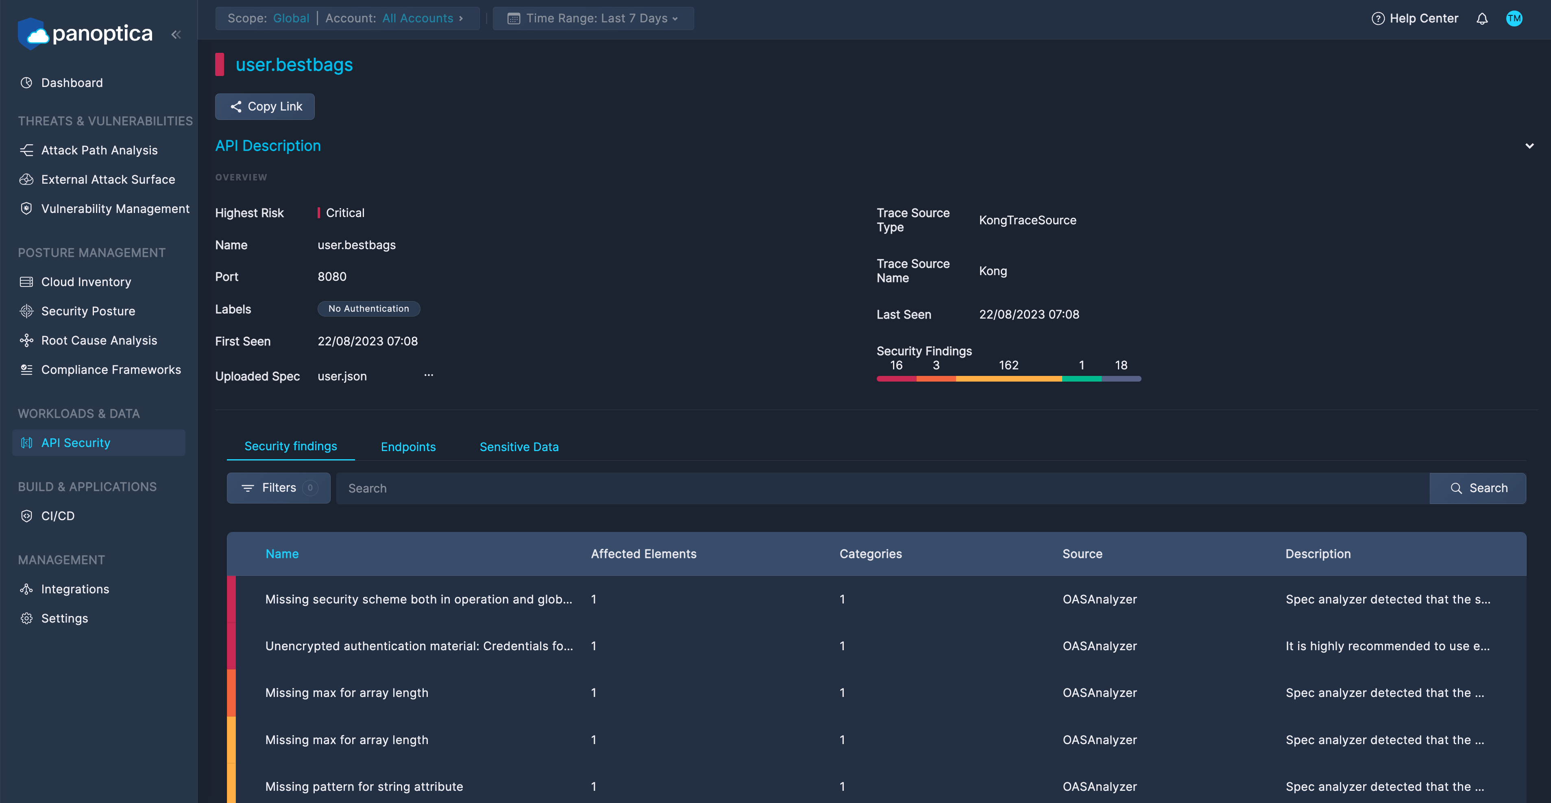Click the No Authentication label chip
This screenshot has height=803, width=1551.
pyautogui.click(x=368, y=308)
